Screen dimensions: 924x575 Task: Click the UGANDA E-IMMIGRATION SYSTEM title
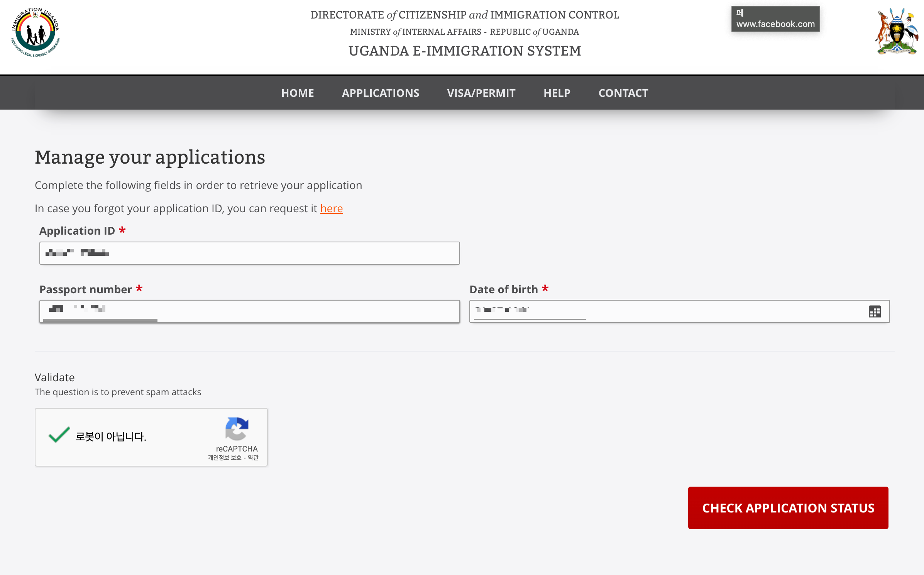click(x=464, y=51)
